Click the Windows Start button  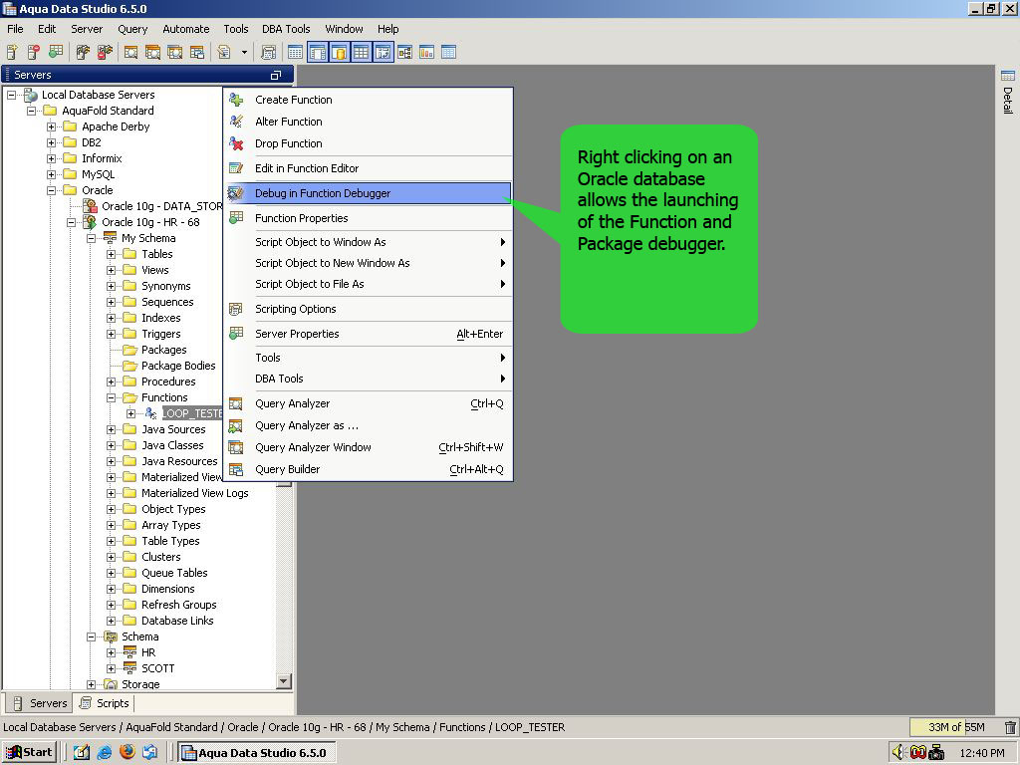(x=29, y=753)
